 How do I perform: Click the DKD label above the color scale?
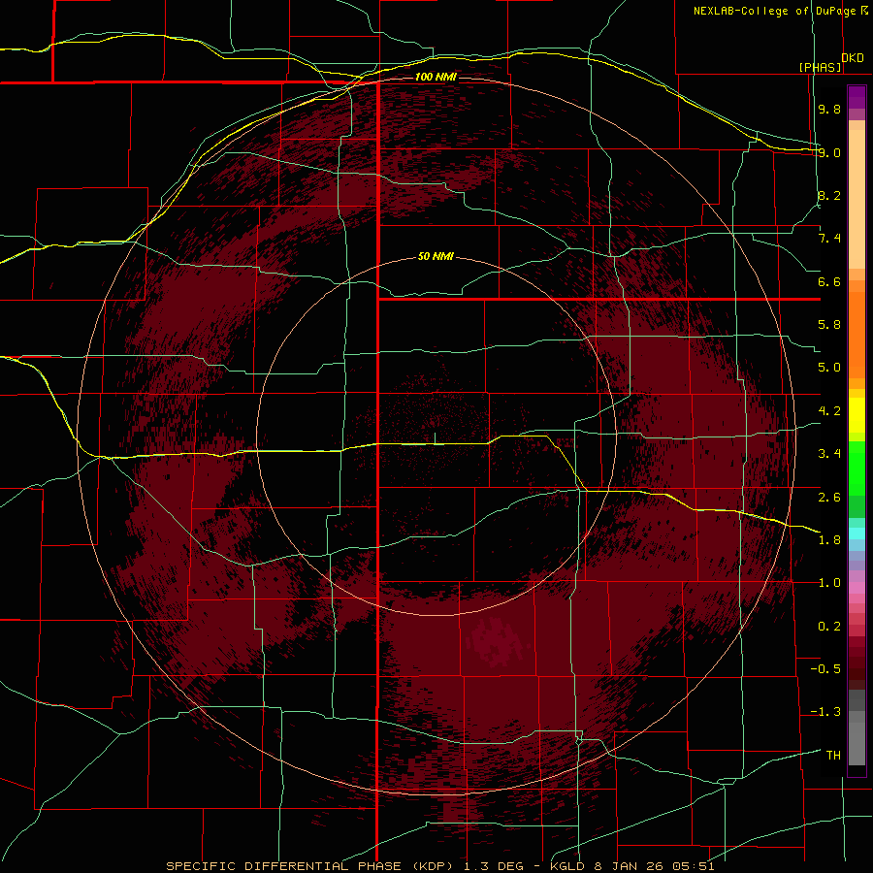click(853, 58)
